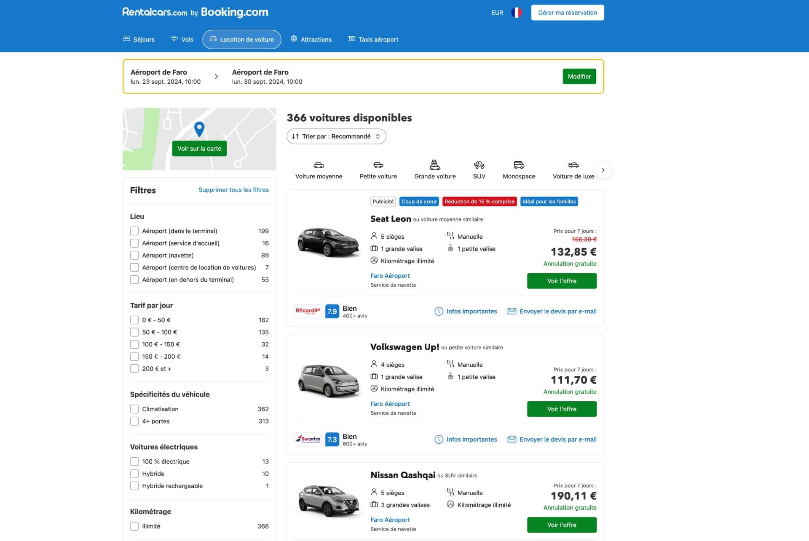Click Voir l'offre for Nissan Qashqai
This screenshot has height=541, width=809.
[562, 525]
